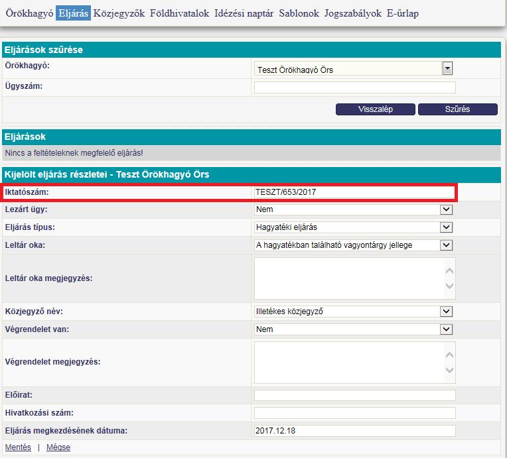Click the Ügyszám input field

pos(355,87)
